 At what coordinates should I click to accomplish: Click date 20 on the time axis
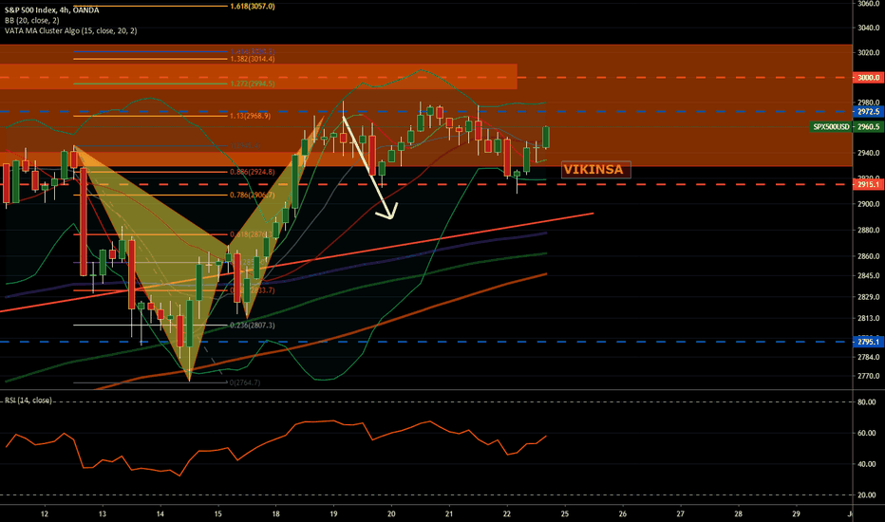(391, 514)
